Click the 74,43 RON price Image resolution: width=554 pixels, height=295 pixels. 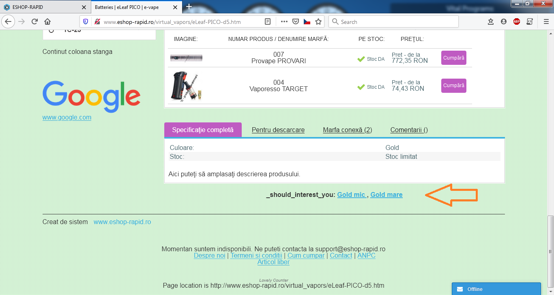[408, 88]
